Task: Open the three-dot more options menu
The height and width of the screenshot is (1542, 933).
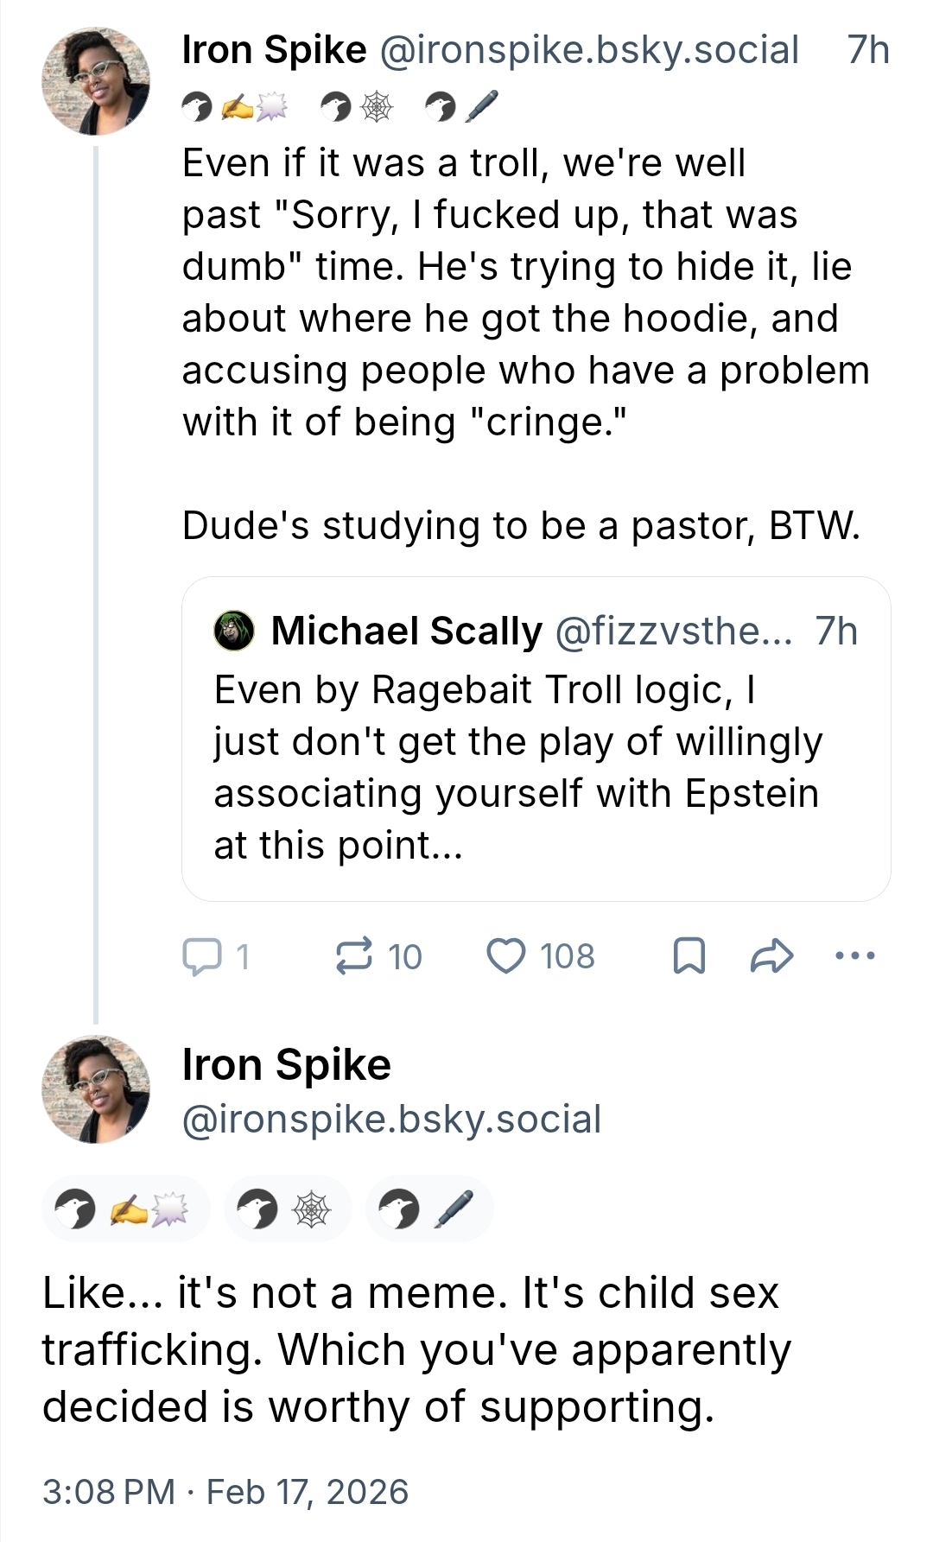Action: (x=855, y=956)
